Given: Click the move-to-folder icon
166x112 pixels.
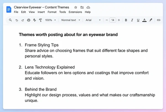Looking at the screenshot, I should coord(82,7).
